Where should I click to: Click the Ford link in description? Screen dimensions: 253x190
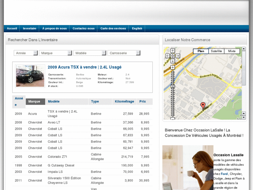point(224,174)
